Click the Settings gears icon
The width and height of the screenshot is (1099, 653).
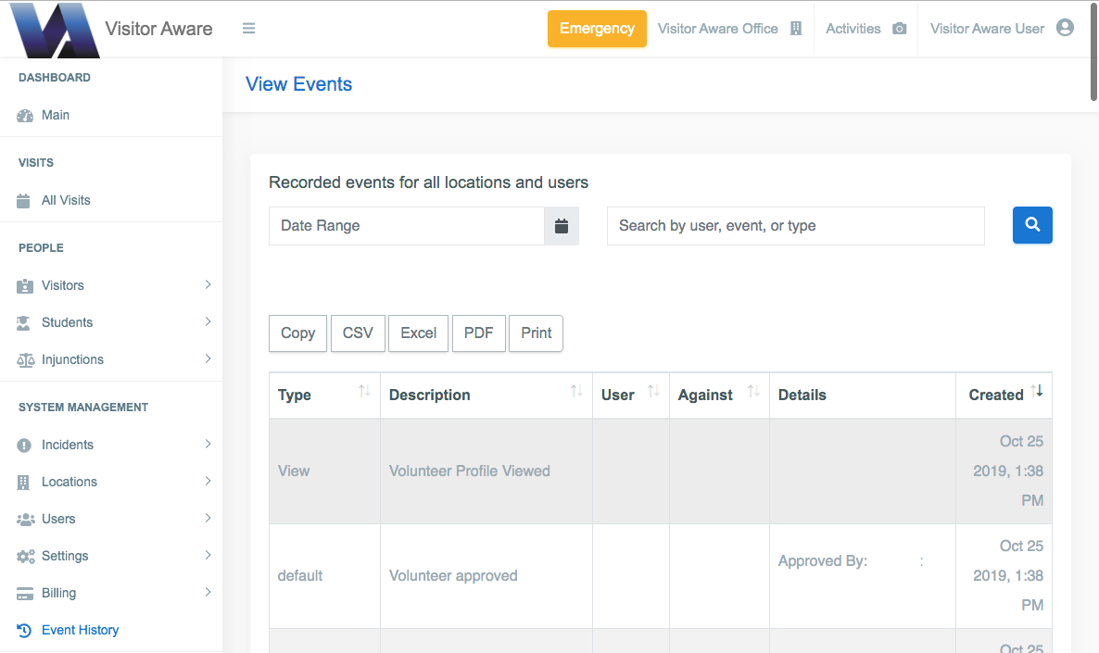[x=25, y=557]
